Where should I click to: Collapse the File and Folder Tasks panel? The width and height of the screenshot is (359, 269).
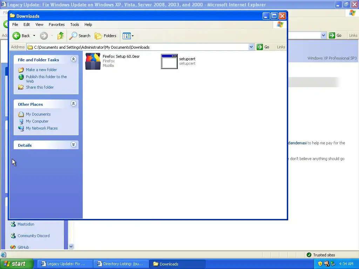point(74,59)
